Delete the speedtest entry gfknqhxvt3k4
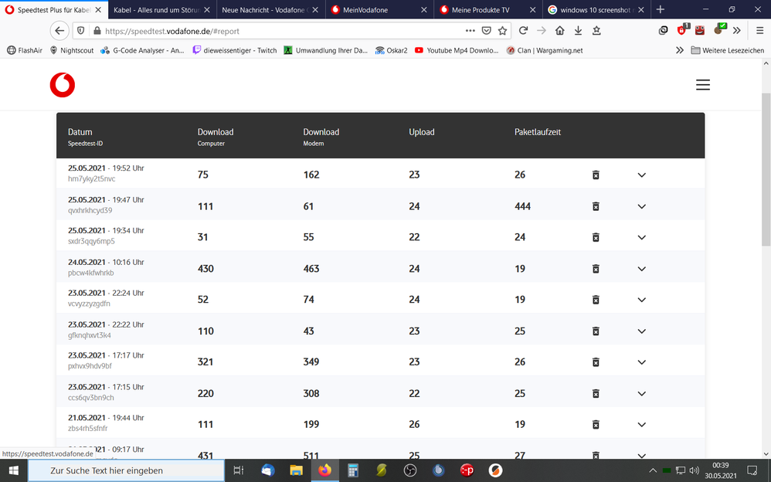Image resolution: width=771 pixels, height=482 pixels. tap(596, 331)
